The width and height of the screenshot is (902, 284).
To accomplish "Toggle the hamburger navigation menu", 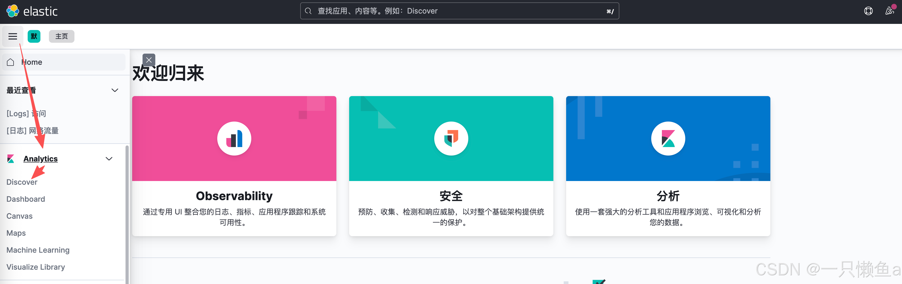I will 12,36.
